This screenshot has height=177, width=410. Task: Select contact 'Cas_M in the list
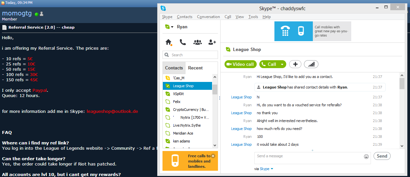coord(187,78)
